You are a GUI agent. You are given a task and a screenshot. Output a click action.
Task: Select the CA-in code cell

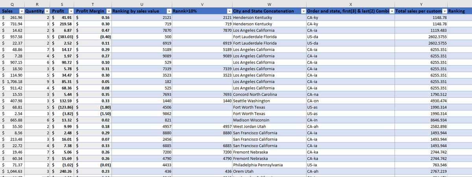(x=351, y=120)
